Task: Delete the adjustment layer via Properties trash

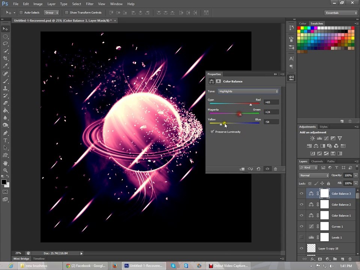Action: (x=275, y=169)
